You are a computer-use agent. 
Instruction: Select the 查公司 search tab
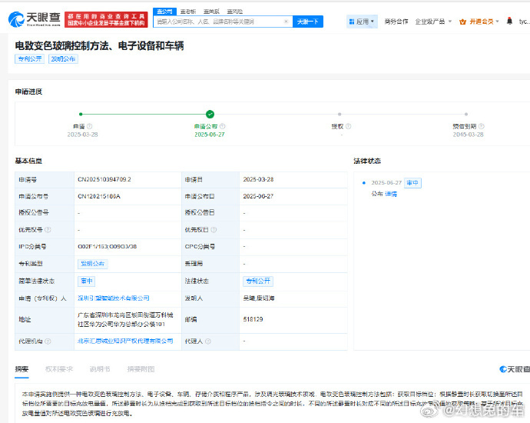coord(164,12)
